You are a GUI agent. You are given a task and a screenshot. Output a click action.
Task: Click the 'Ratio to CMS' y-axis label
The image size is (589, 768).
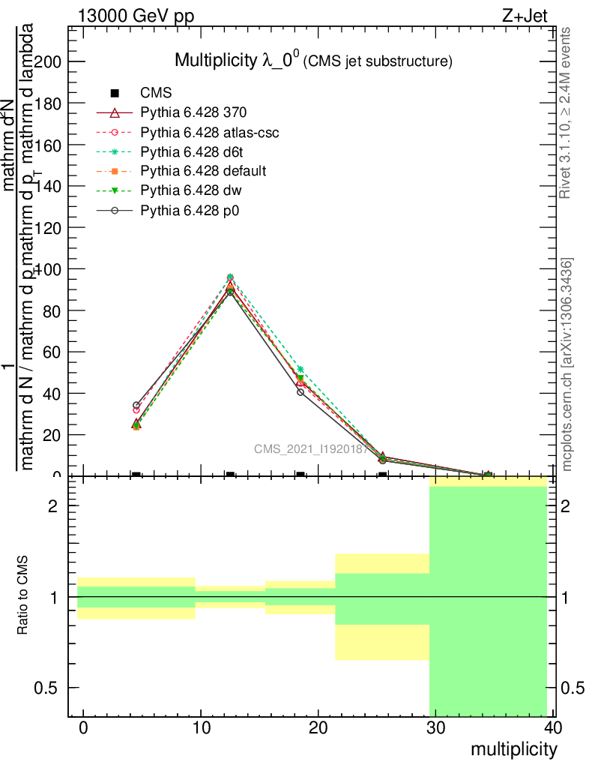[x=22, y=596]
